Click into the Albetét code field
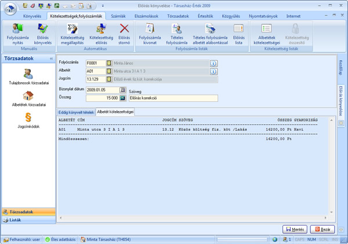 [96, 71]
